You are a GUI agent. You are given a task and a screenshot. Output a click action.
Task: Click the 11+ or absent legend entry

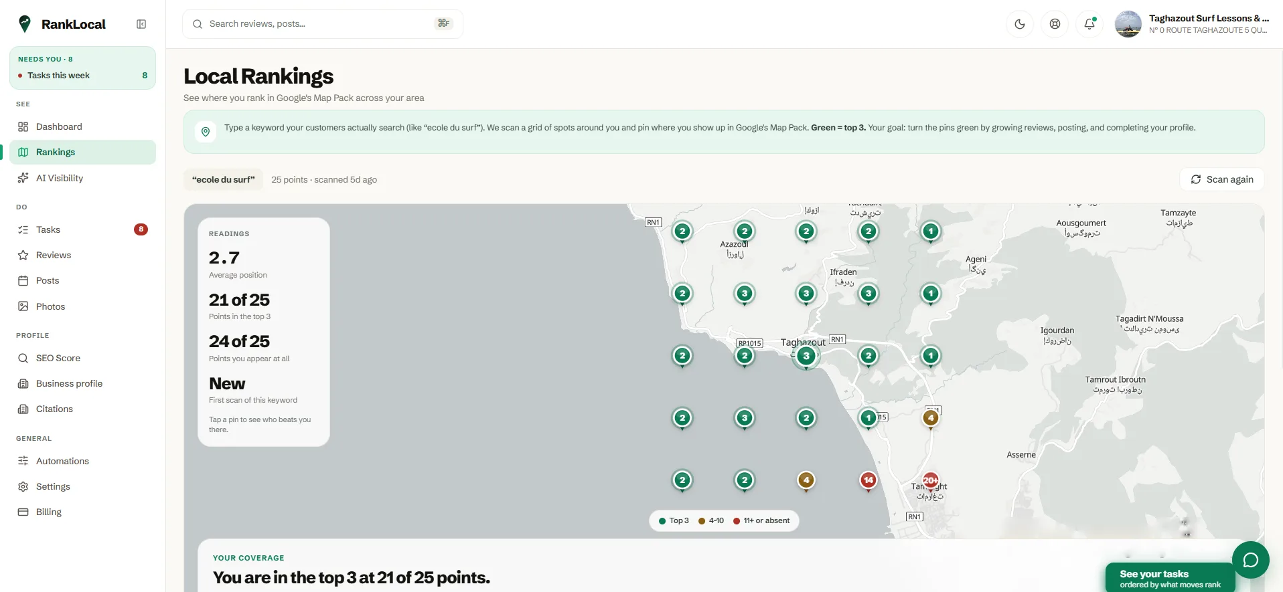[761, 520]
